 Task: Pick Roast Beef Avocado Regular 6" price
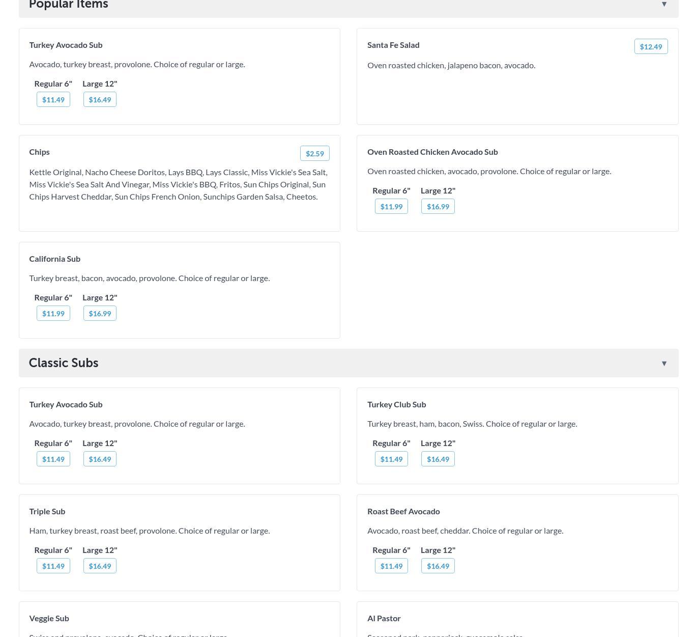[x=391, y=566]
